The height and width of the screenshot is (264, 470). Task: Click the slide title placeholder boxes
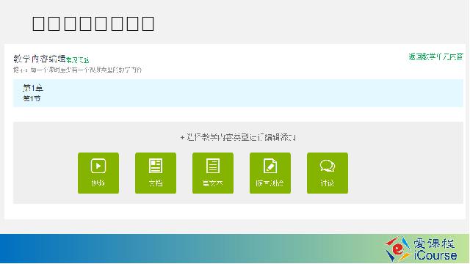pos(93,23)
